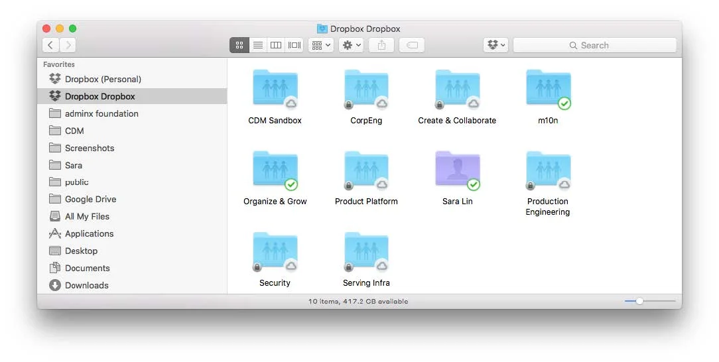Go back with the left arrow
This screenshot has height=362, width=719.
pyautogui.click(x=50, y=45)
